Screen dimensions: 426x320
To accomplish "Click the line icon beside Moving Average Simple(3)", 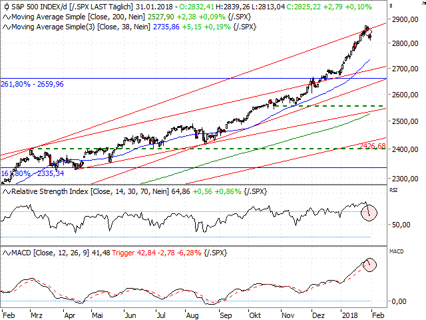I will [7, 27].
